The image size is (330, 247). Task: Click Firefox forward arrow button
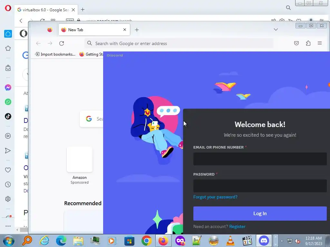click(x=50, y=43)
